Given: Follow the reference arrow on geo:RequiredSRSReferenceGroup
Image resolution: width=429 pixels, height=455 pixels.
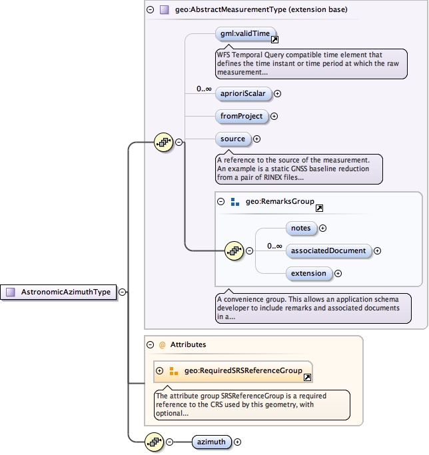Looking at the screenshot, I should [x=307, y=377].
